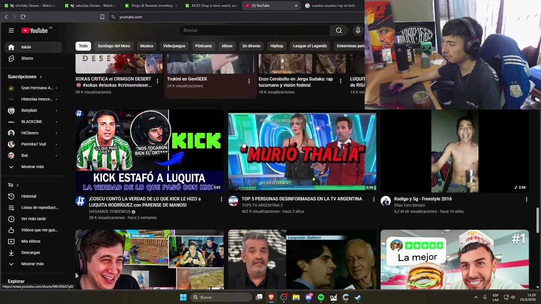The width and height of the screenshot is (541, 304).
Task: Select the Videojuegos filter chip
Action: [x=174, y=46]
